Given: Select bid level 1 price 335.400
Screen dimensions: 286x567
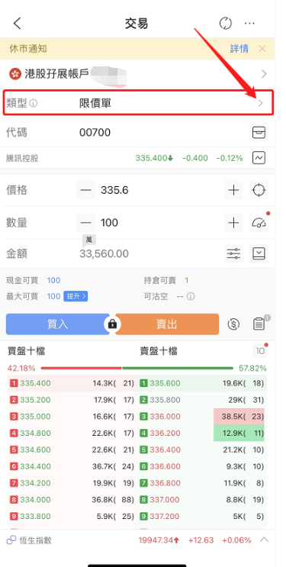Looking at the screenshot, I should (x=35, y=383).
